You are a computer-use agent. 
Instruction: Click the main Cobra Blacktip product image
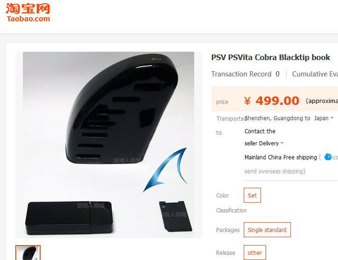click(x=108, y=144)
